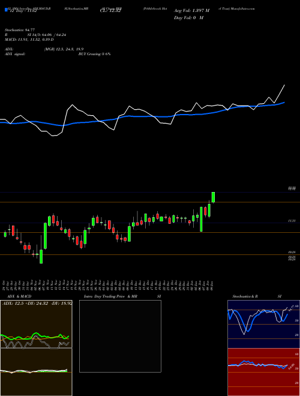
Task: Open the MACD histogram panel below the ADX chart
Action: tap(36, 372)
